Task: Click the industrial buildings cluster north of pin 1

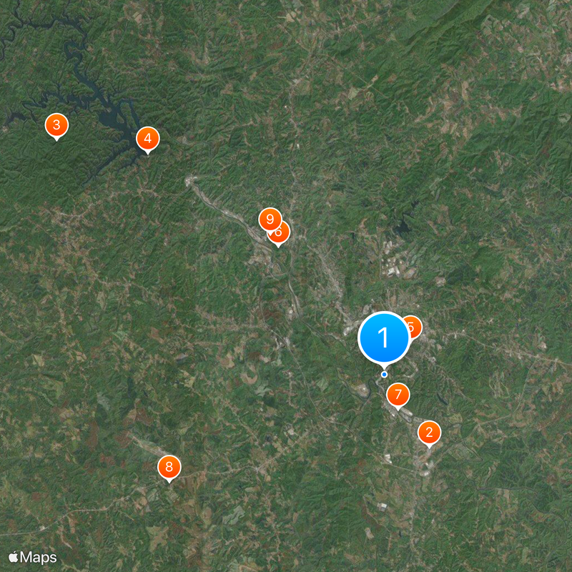Action: (396, 261)
